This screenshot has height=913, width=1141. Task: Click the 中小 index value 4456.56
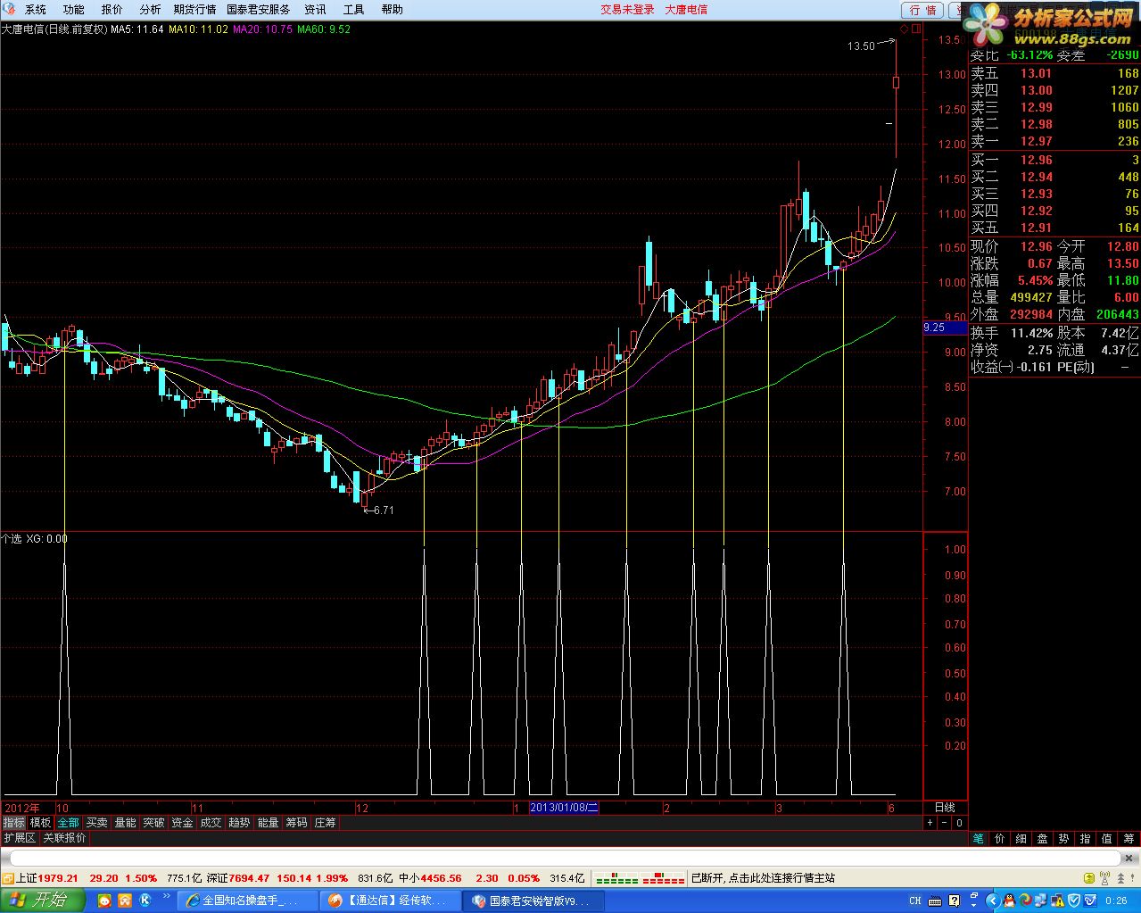[441, 878]
